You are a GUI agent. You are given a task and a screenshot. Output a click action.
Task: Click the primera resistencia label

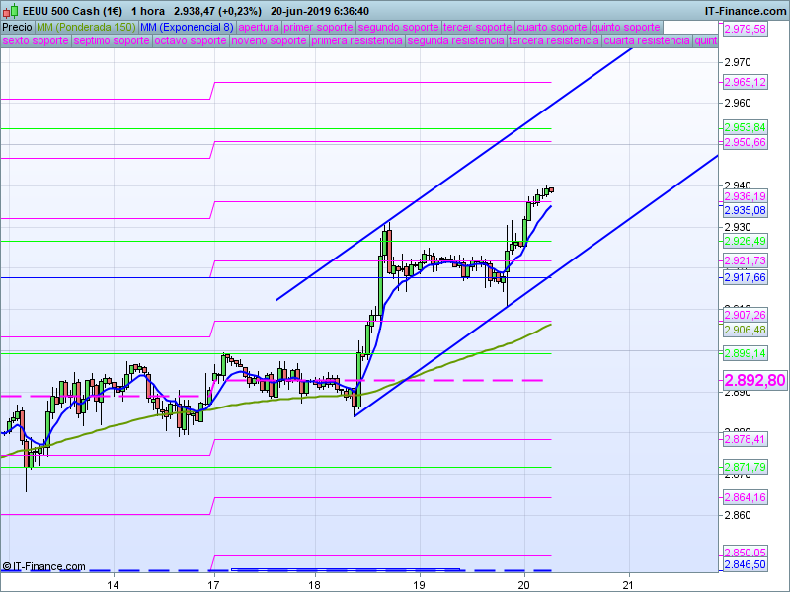tap(356, 41)
